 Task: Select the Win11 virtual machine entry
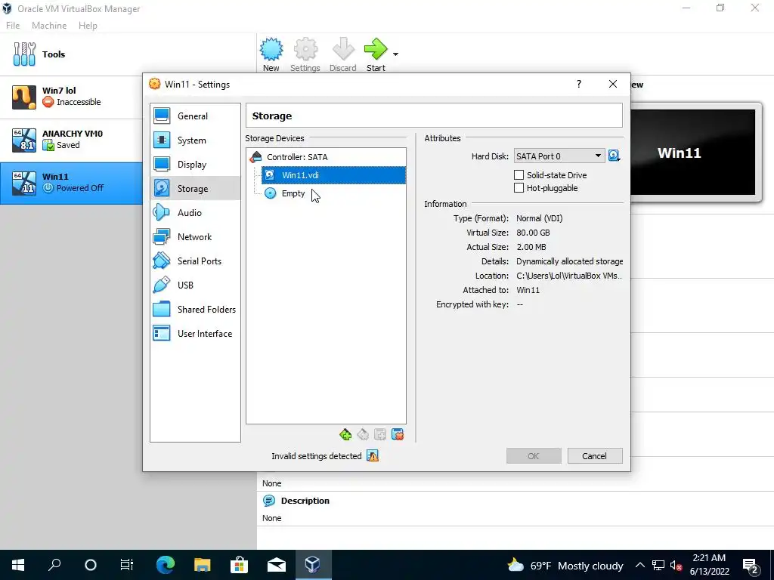pyautogui.click(x=72, y=183)
